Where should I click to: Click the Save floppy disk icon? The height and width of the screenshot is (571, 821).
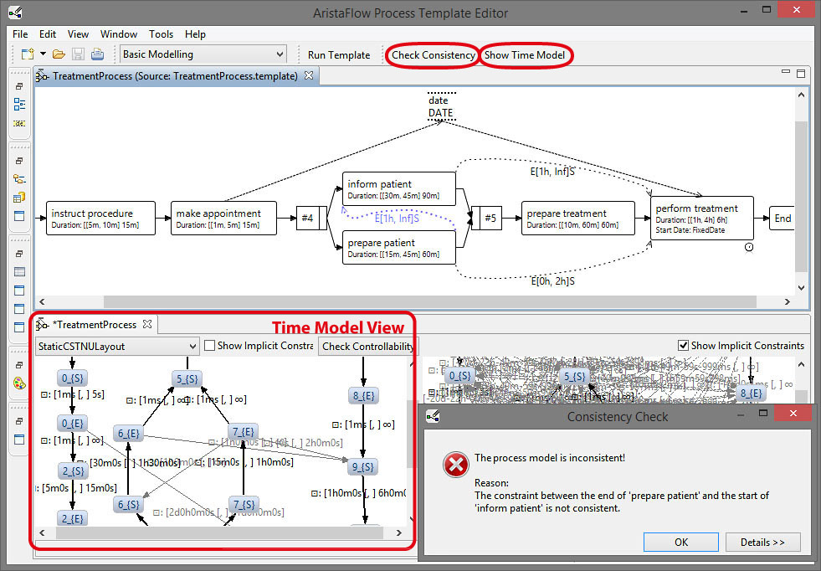point(78,54)
